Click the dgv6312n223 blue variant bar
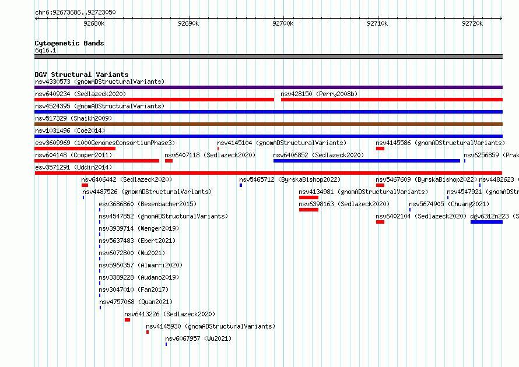The image size is (519, 367). click(486, 222)
